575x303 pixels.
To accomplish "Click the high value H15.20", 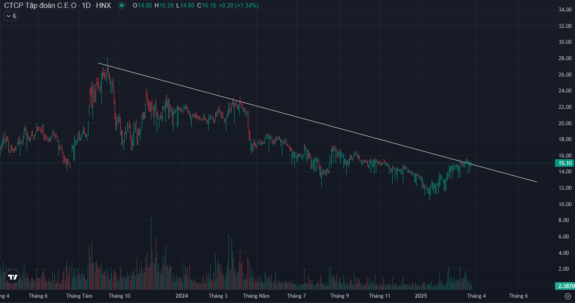I will click(164, 5).
